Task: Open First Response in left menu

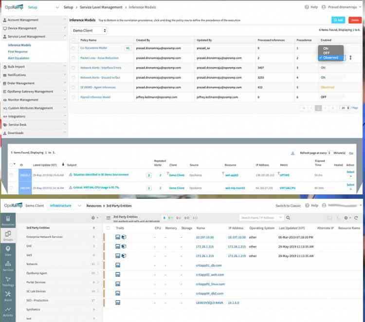Action: pyautogui.click(x=18, y=52)
